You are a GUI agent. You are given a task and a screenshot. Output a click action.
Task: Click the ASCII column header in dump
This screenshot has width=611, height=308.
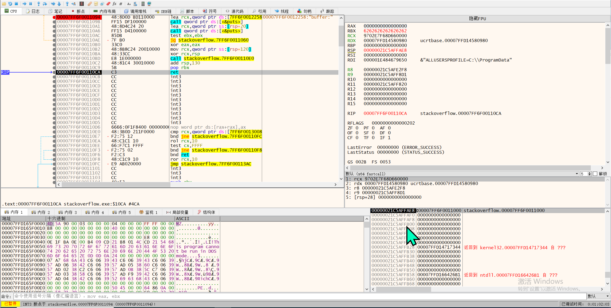point(197,218)
